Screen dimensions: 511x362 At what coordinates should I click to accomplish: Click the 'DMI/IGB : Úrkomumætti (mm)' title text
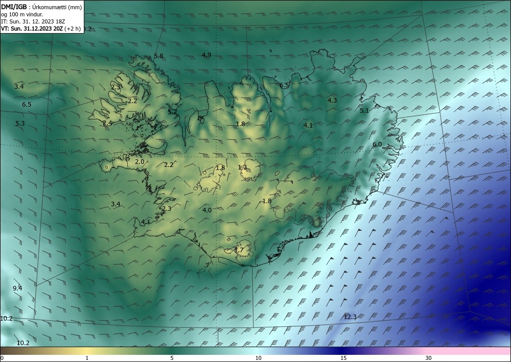point(41,7)
